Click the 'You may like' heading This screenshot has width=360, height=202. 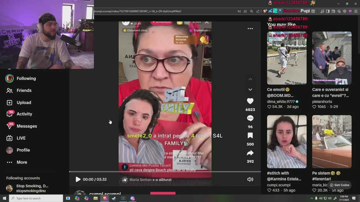pos(281,25)
